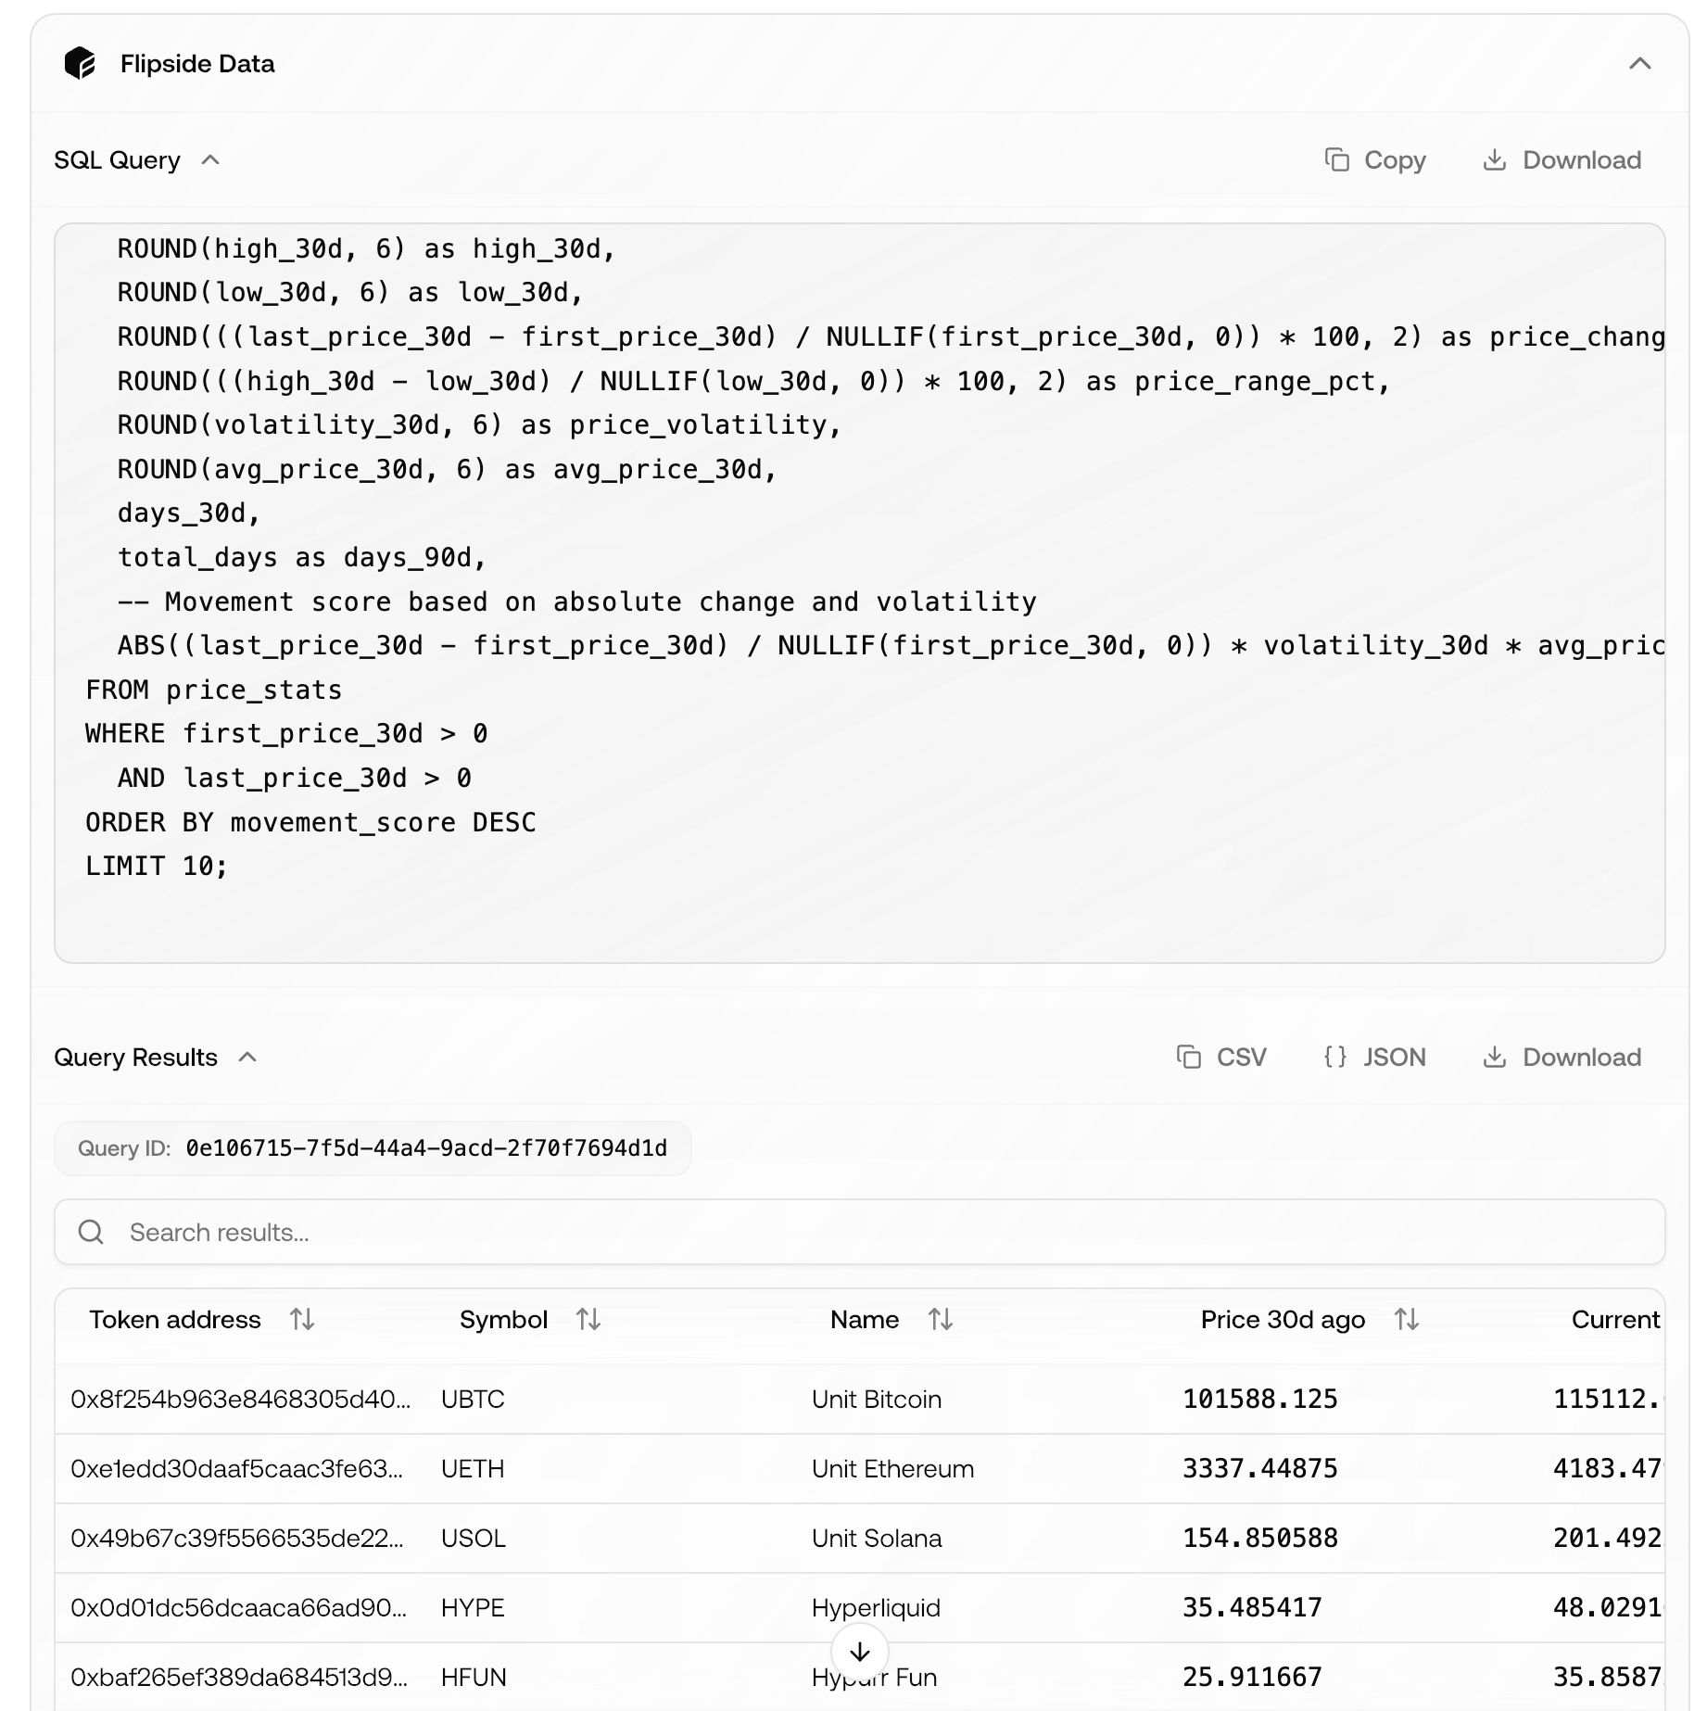Click the JSON braces icon
1707x1711 pixels.
click(x=1335, y=1057)
